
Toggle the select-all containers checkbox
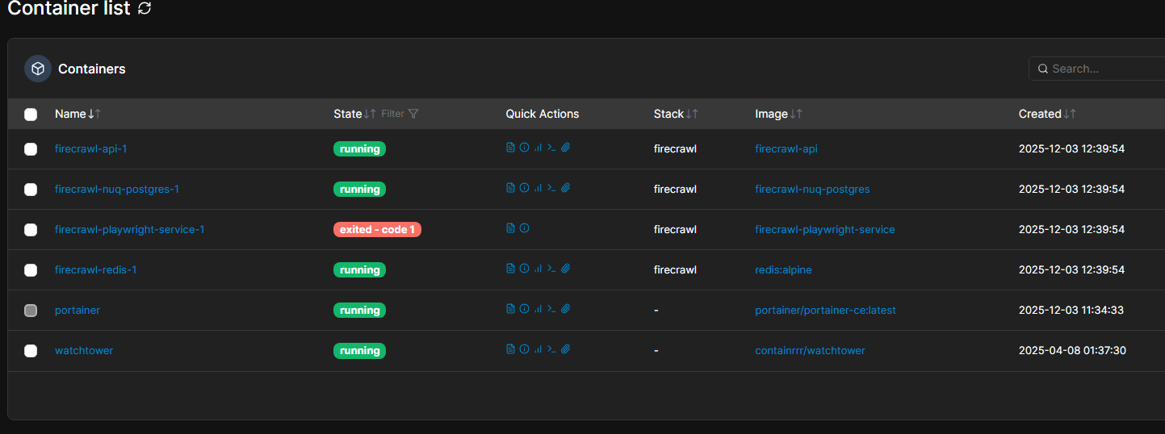pos(31,115)
